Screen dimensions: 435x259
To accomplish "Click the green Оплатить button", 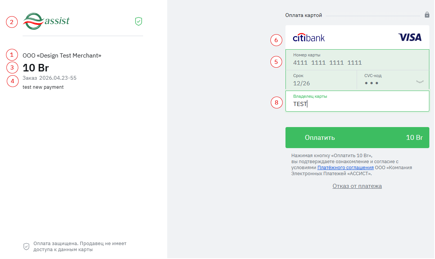I will [357, 138].
